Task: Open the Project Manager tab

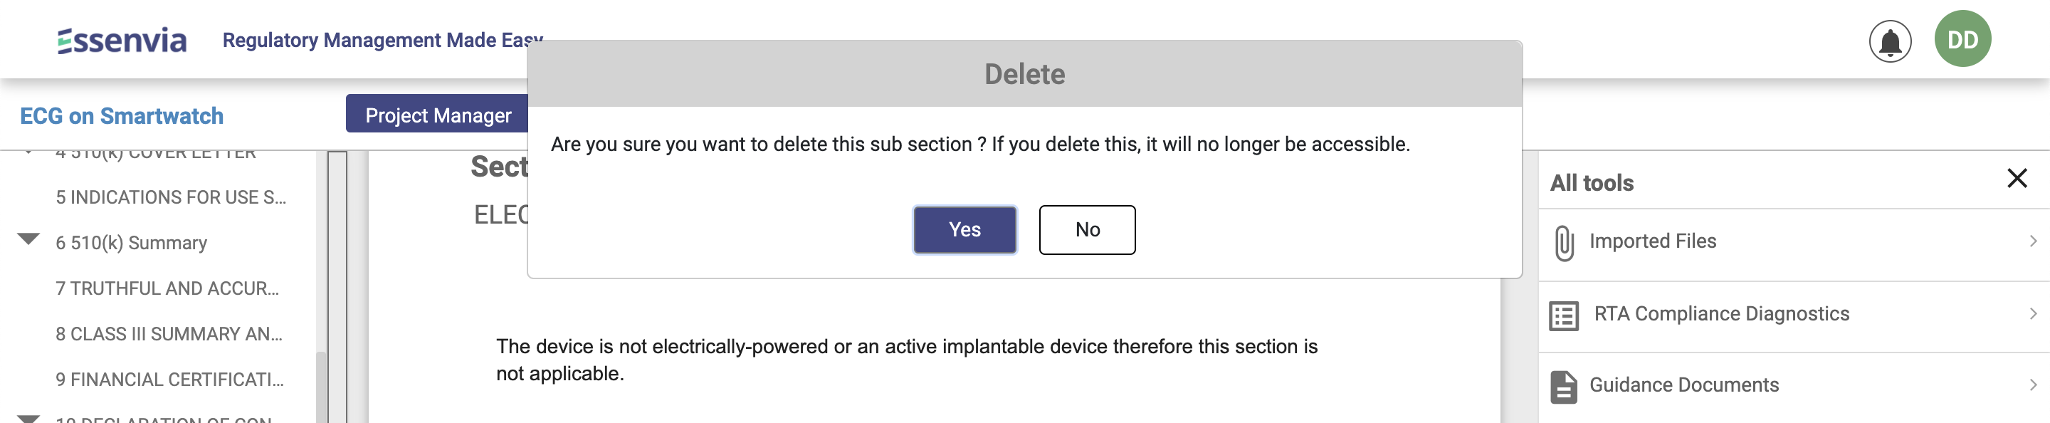Action: point(438,115)
